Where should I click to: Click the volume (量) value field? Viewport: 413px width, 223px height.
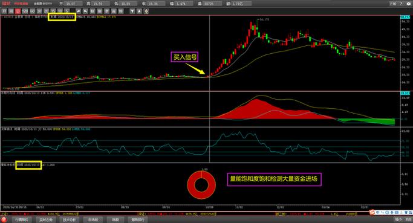point(212,4)
